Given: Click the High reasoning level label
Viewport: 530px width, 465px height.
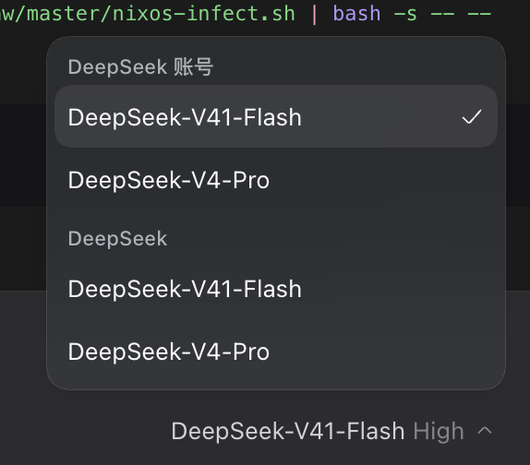Looking at the screenshot, I should pos(439,431).
